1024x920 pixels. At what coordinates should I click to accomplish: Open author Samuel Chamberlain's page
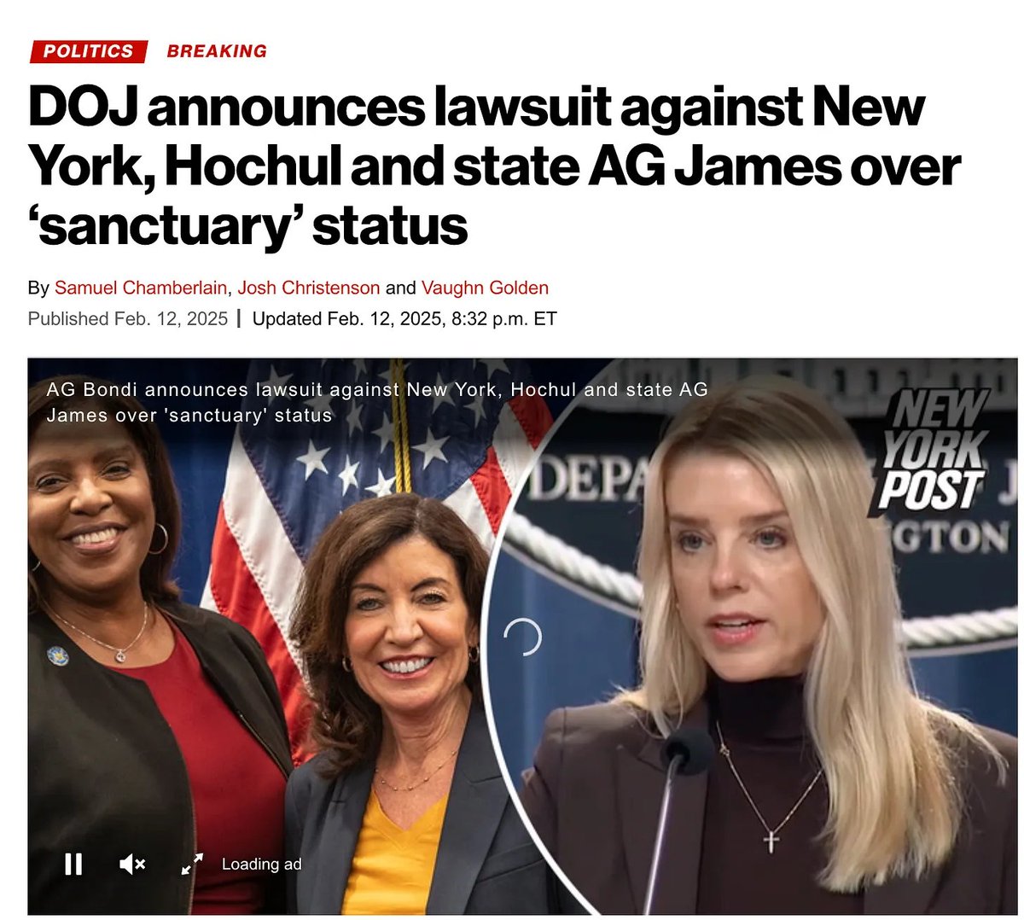coord(141,288)
